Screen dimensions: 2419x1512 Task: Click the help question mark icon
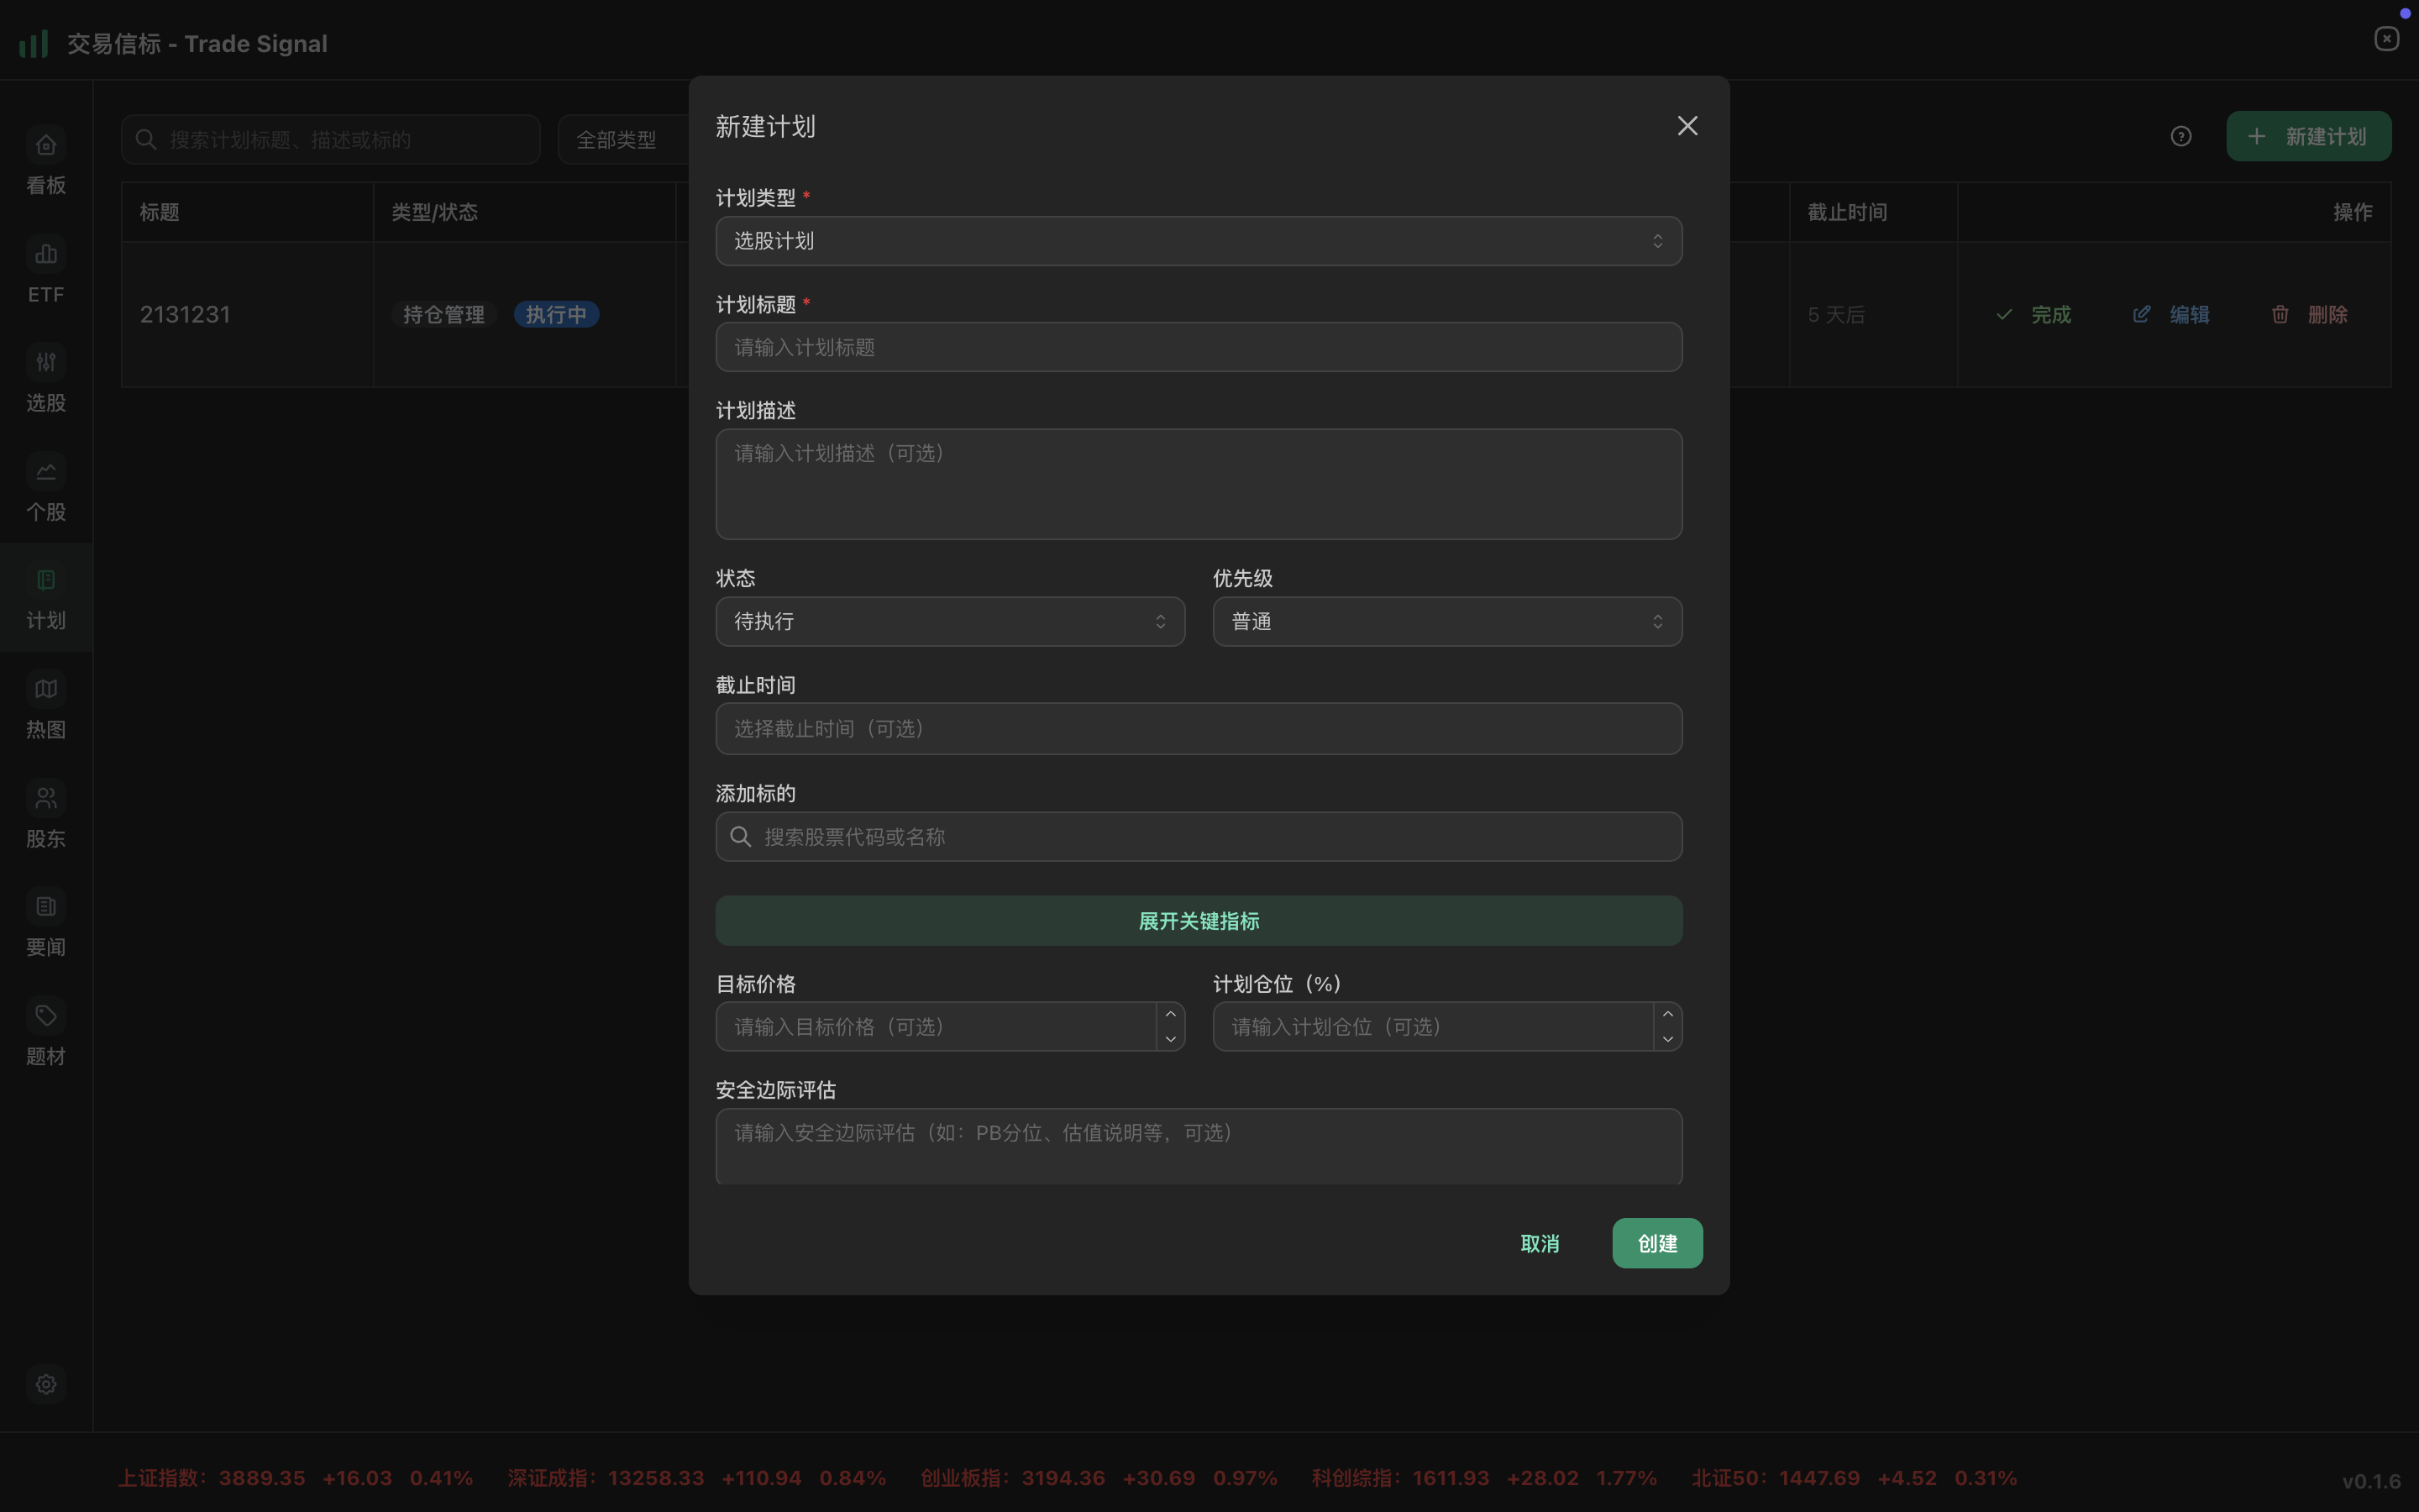pyautogui.click(x=2180, y=136)
